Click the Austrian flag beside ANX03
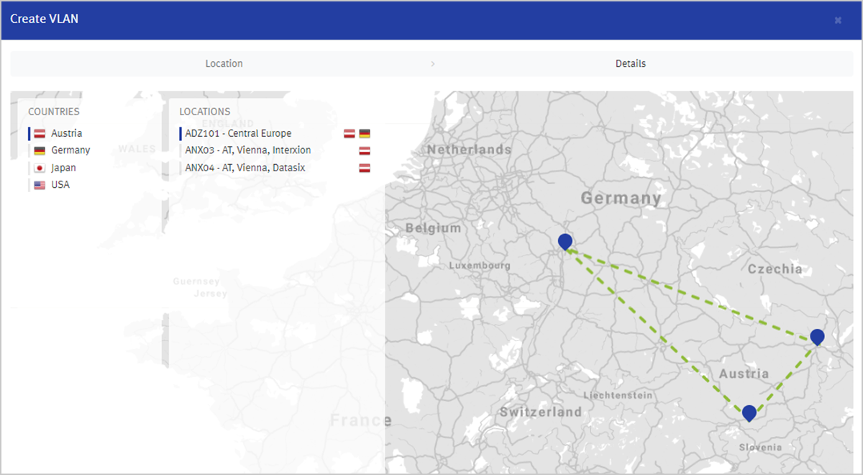Viewport: 863px width, 475px height. coord(365,150)
